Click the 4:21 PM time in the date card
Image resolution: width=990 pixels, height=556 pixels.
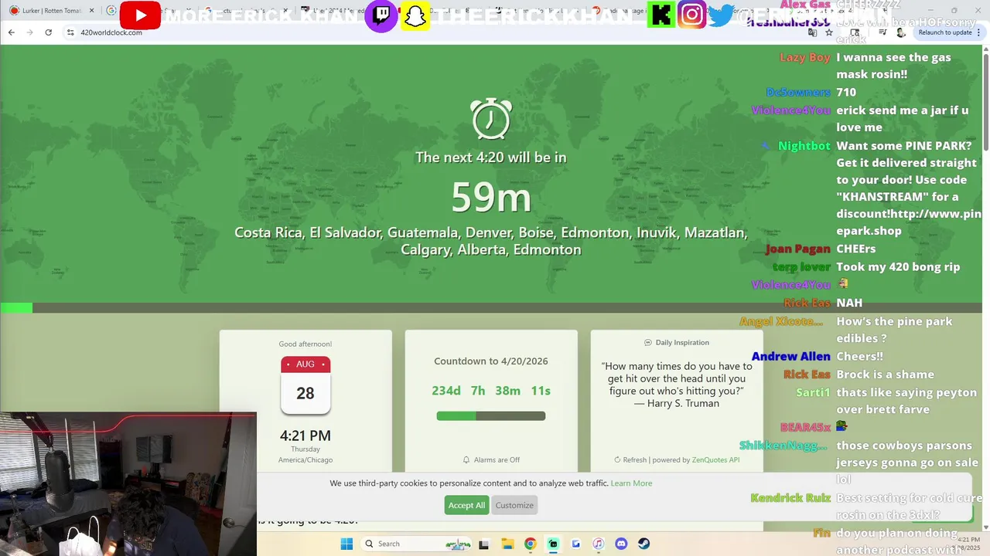[x=306, y=436]
